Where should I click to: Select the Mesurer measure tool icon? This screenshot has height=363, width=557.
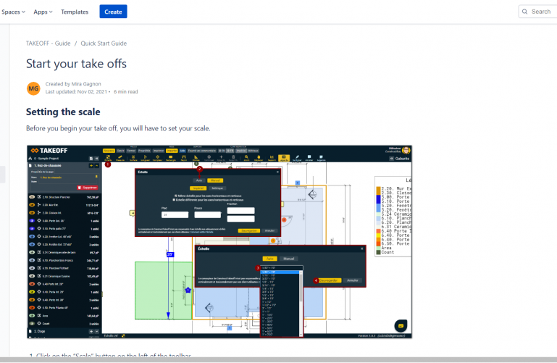click(120, 158)
